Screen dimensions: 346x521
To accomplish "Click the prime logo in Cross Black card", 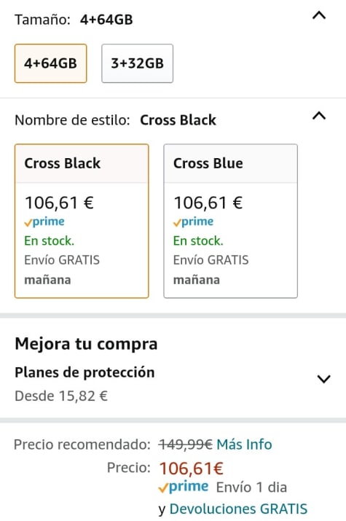I will pyautogui.click(x=44, y=222).
